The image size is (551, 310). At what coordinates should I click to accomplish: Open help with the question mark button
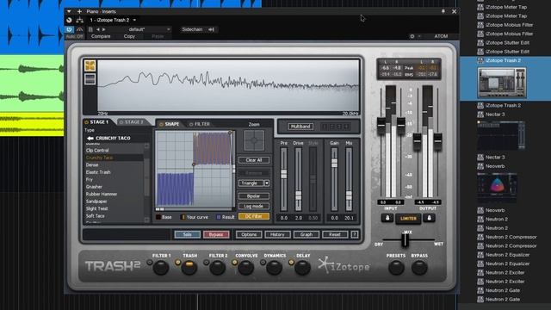coord(355,234)
